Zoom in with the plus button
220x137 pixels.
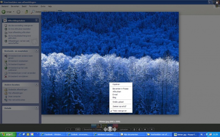68,129
